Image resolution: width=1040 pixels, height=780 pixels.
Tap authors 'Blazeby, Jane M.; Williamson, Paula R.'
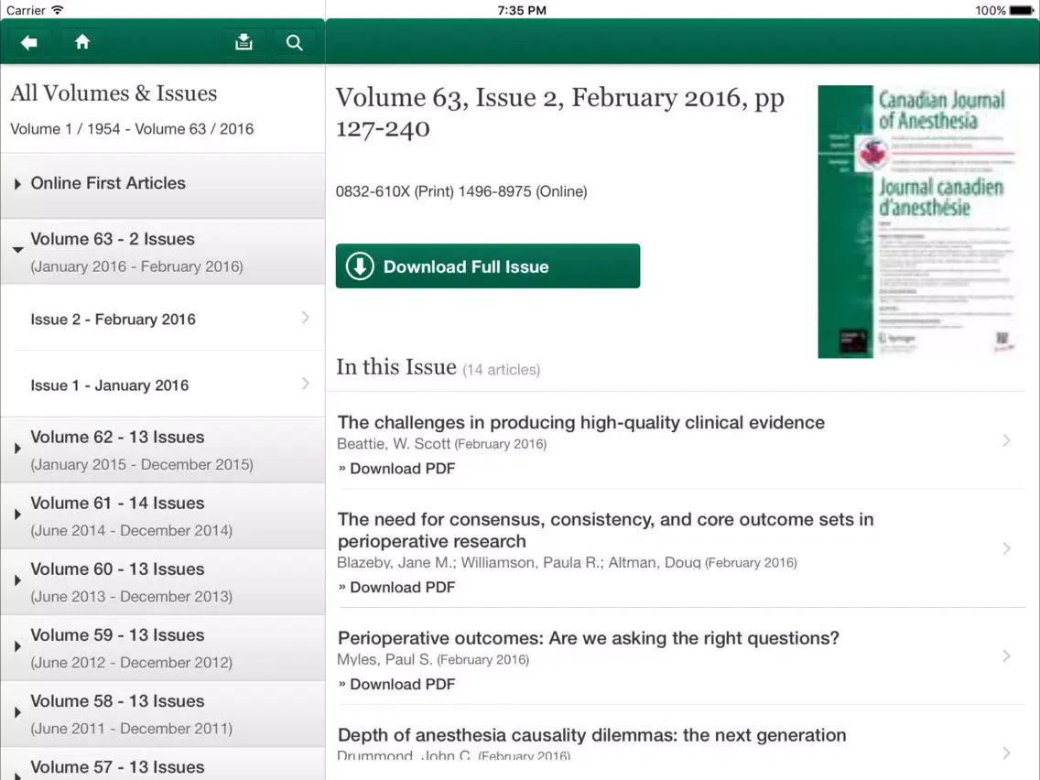(x=468, y=562)
